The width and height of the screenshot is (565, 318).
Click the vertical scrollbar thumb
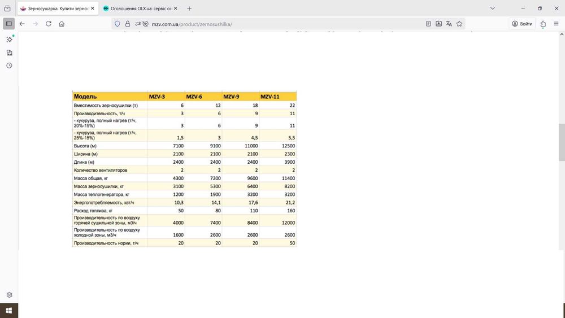coord(562,142)
